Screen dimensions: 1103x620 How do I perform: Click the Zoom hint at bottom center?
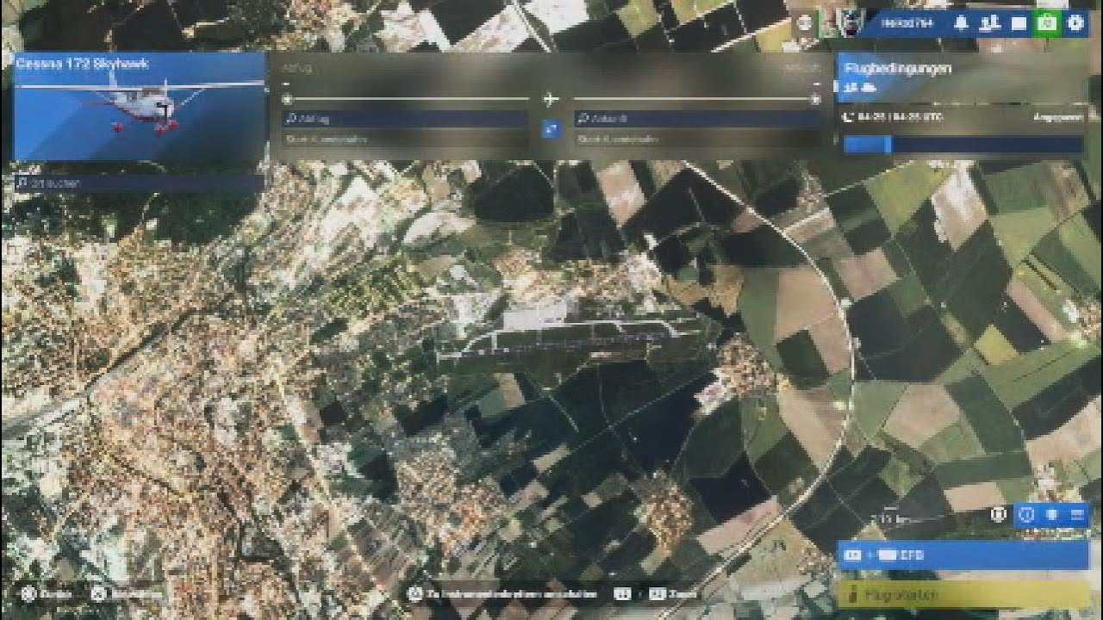click(657, 593)
